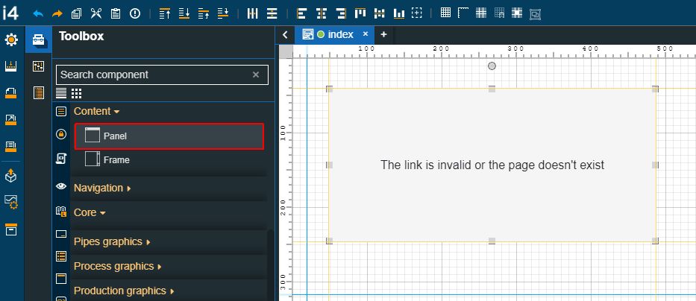
Task: Click the panel's bottom-right resize handle
Action: point(655,241)
